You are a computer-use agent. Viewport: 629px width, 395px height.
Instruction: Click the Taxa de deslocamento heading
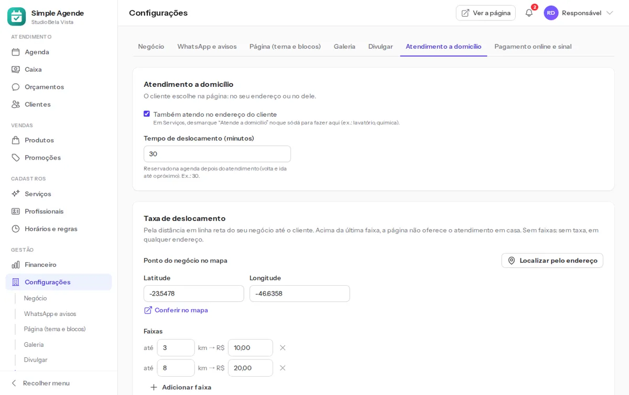click(185, 218)
